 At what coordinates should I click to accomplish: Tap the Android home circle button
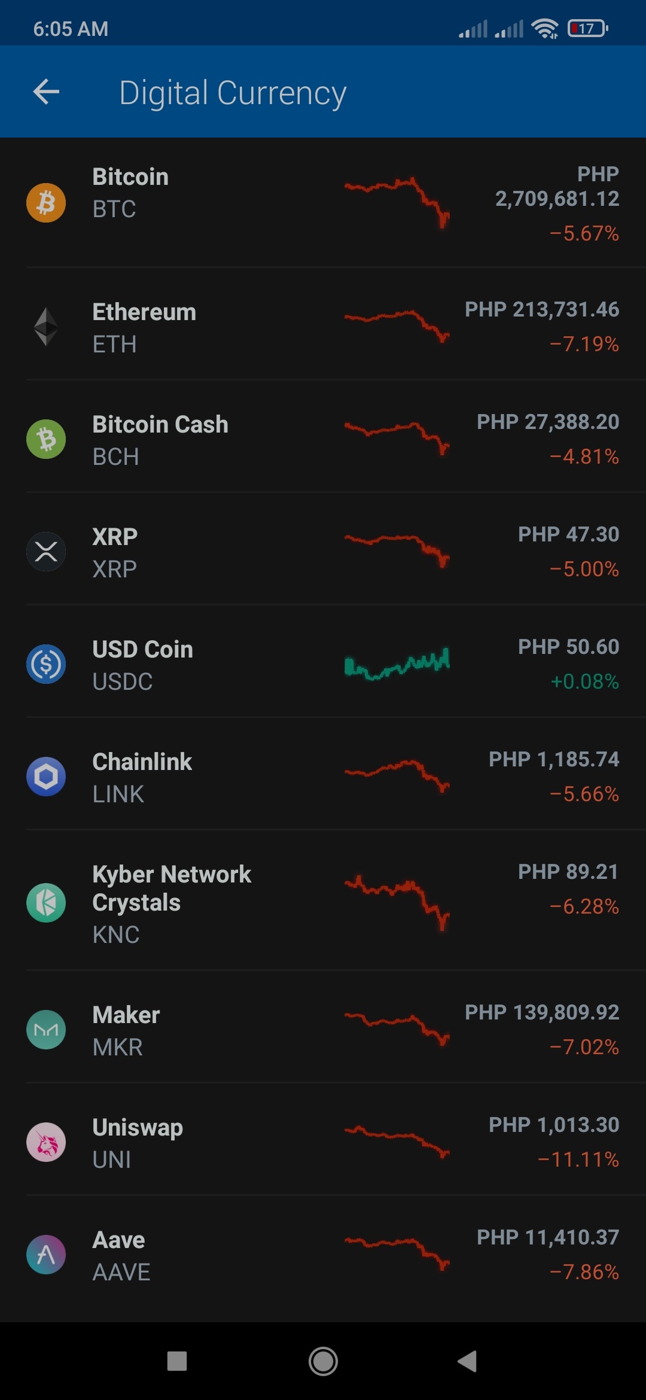323,1361
